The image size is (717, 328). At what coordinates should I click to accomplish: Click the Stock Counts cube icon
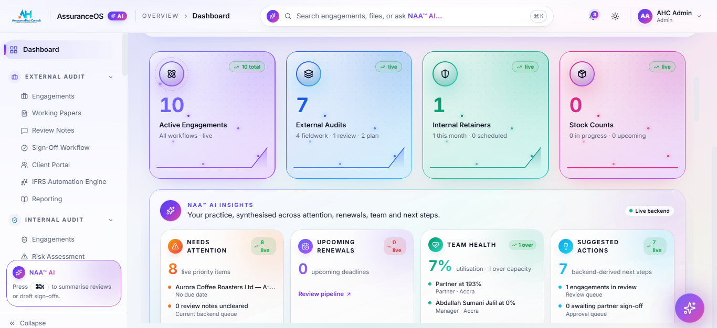click(x=582, y=74)
